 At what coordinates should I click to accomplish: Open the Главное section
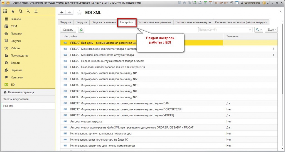[28, 19]
